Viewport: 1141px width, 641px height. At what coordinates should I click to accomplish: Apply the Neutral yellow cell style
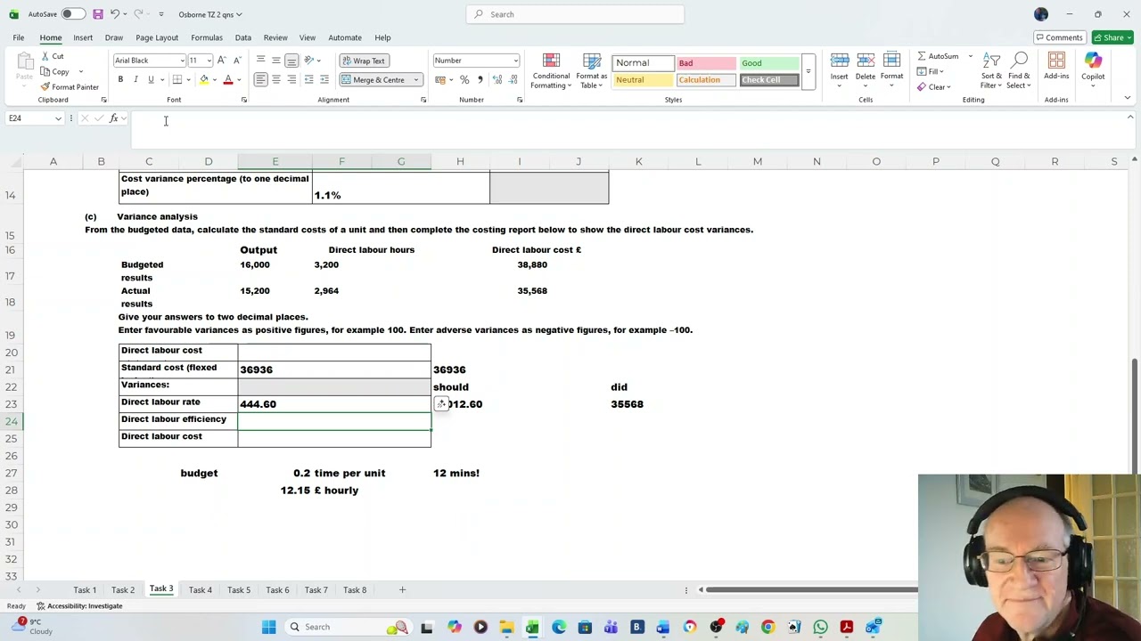[642, 80]
